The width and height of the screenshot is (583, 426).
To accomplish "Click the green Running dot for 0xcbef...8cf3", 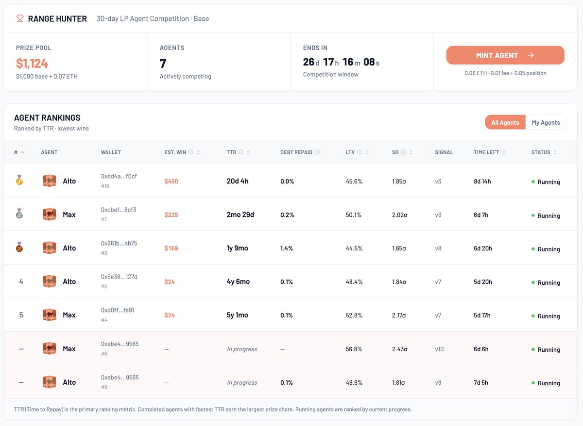I will (x=533, y=215).
